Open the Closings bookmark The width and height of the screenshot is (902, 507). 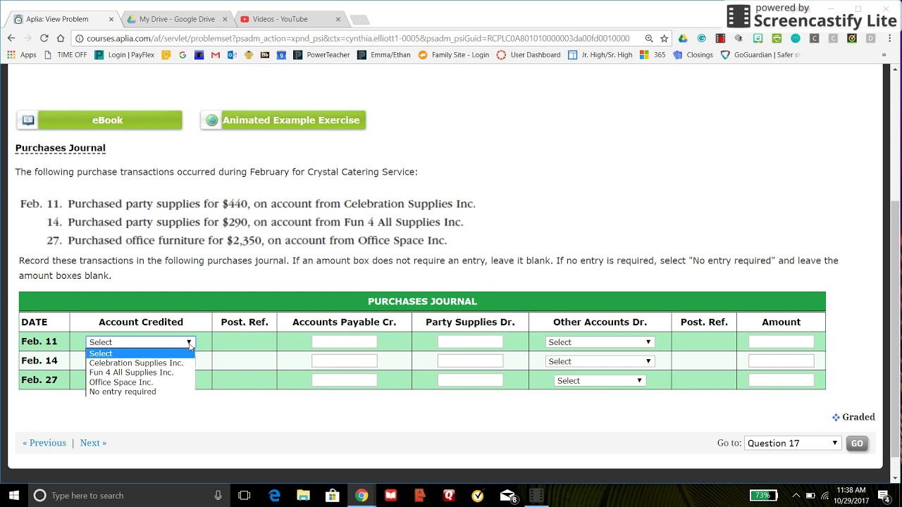click(x=693, y=55)
